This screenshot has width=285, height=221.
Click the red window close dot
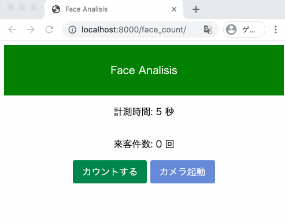click(x=10, y=8)
